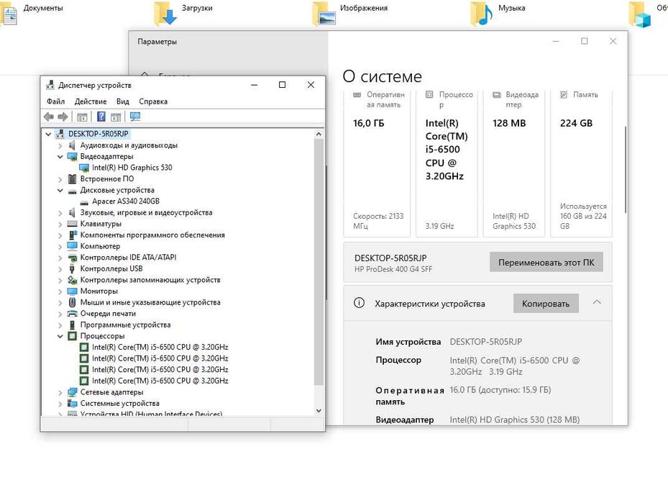Select the Intel(R) HD Graphics 530 device

[132, 168]
